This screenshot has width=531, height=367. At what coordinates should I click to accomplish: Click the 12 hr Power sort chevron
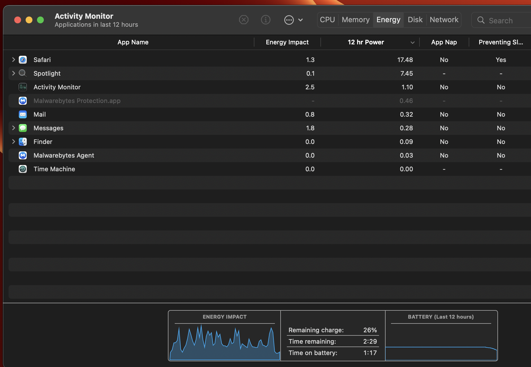(412, 43)
